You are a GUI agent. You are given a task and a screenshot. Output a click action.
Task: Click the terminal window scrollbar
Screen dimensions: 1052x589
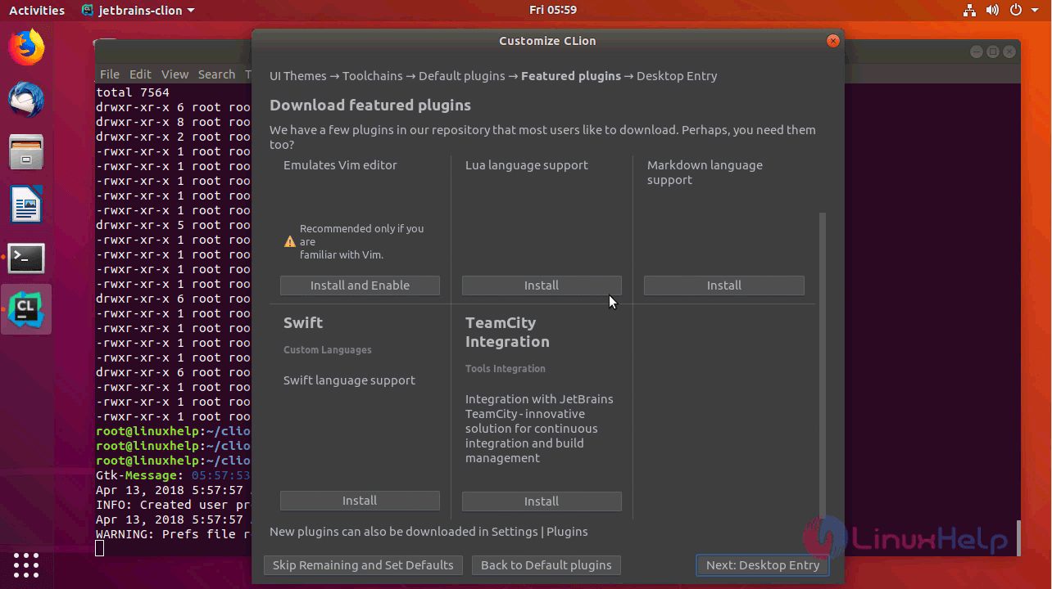(1018, 537)
